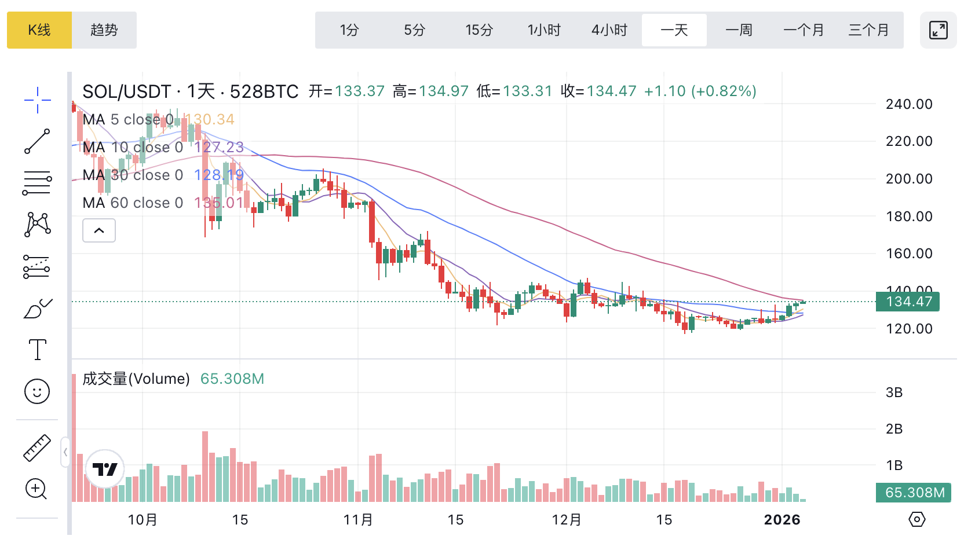Collapse the left drawing toolbar
The image size is (964, 543).
65,452
